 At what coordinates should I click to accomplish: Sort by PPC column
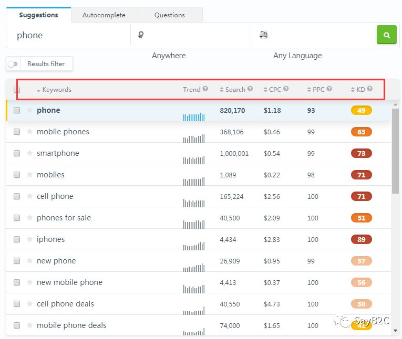(x=318, y=90)
